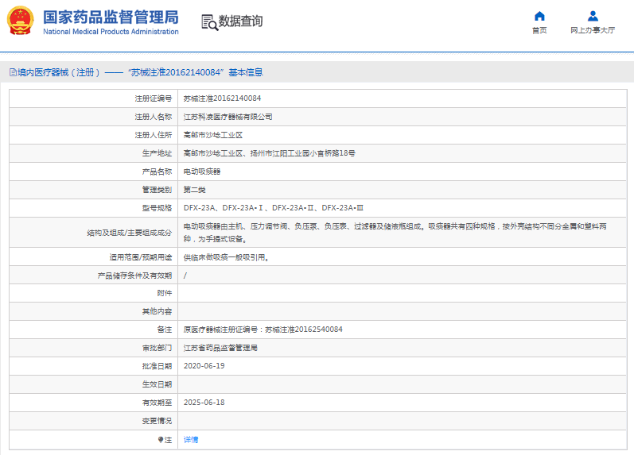Open the 数据查询 search icon
634x455 pixels.
[x=209, y=22]
